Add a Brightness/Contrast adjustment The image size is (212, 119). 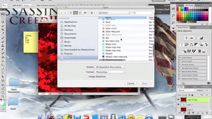(x=186, y=38)
